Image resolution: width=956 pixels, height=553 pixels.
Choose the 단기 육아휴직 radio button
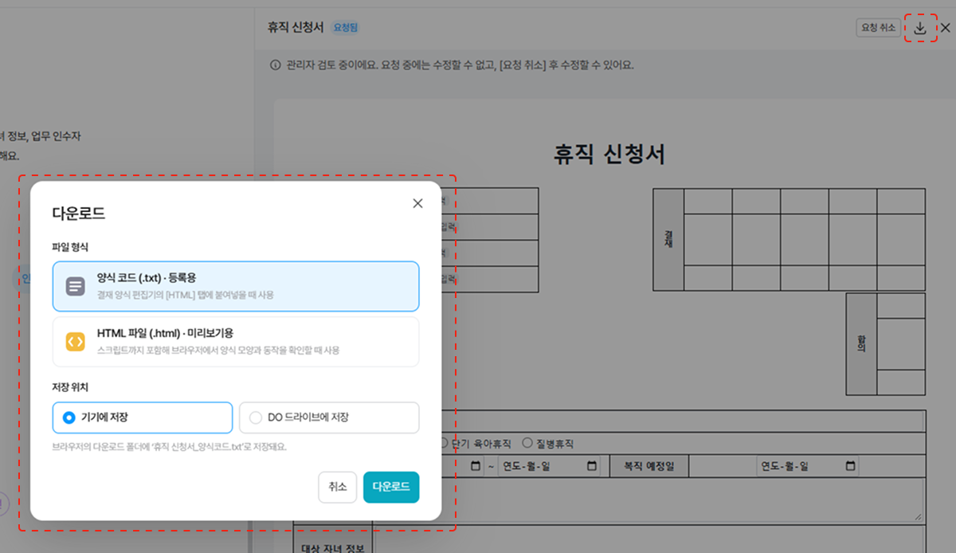point(445,443)
